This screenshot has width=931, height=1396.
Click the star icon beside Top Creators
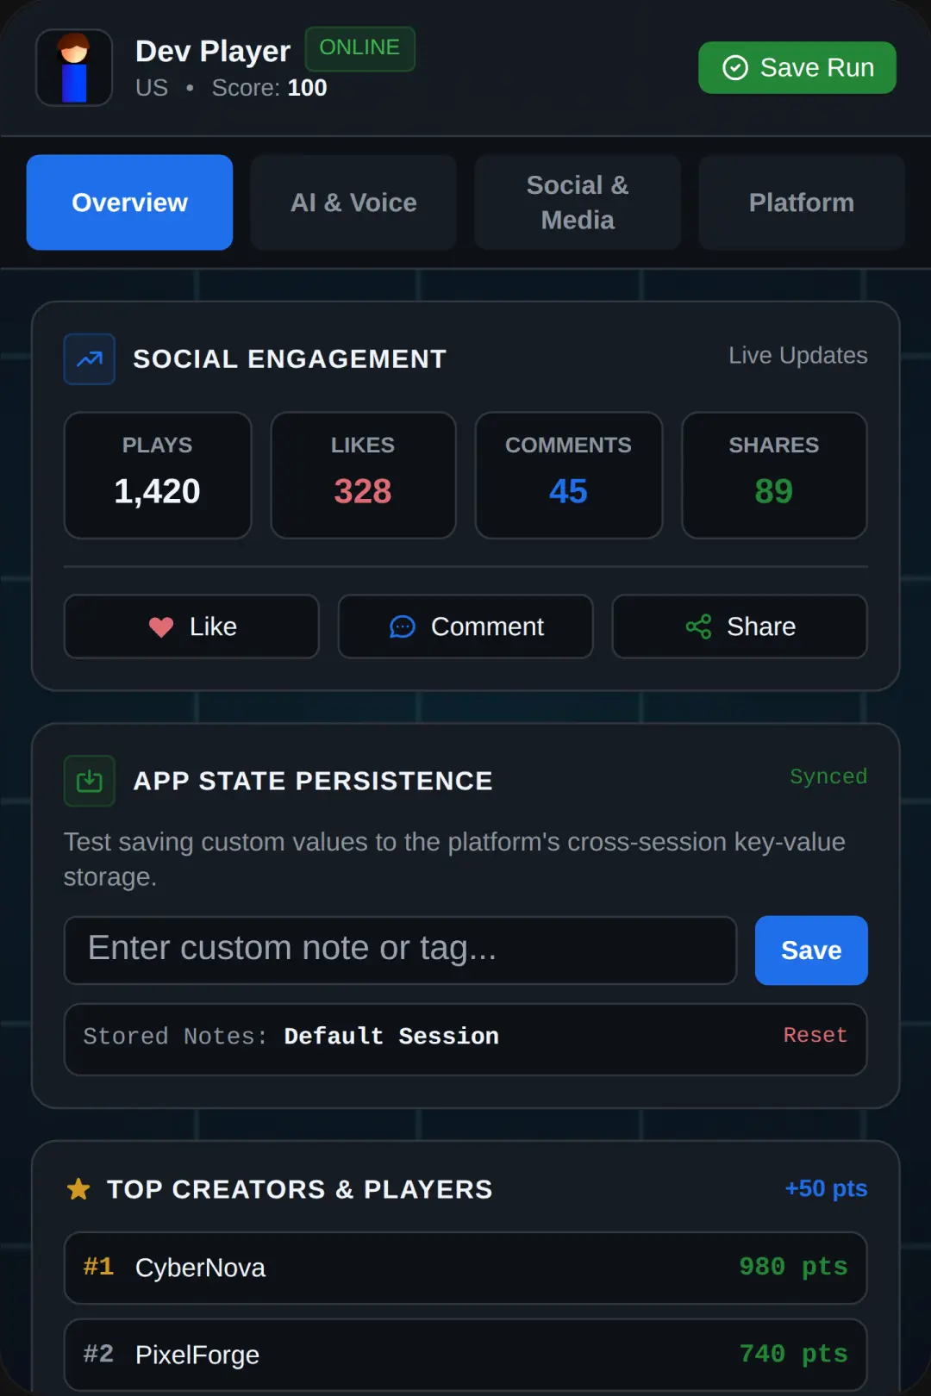(x=78, y=1189)
